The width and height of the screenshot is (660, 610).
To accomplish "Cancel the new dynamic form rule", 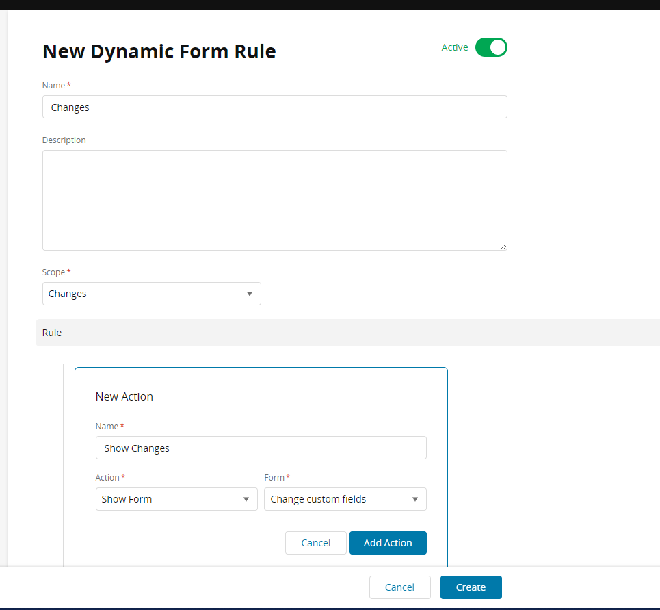I will click(x=399, y=587).
